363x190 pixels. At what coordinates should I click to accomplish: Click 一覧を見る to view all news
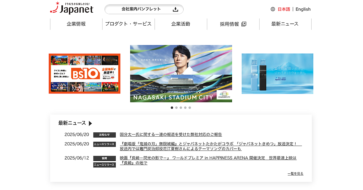(295, 174)
